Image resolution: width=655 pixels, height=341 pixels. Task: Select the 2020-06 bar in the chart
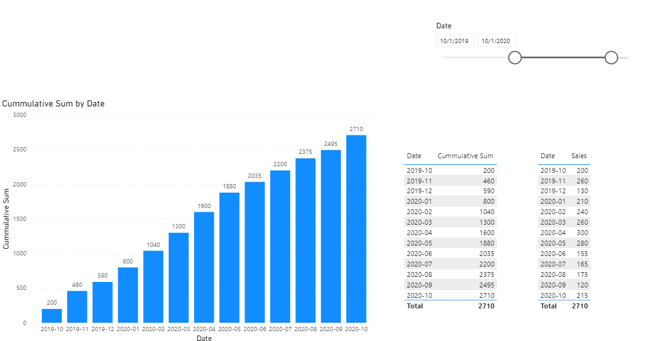(255, 252)
